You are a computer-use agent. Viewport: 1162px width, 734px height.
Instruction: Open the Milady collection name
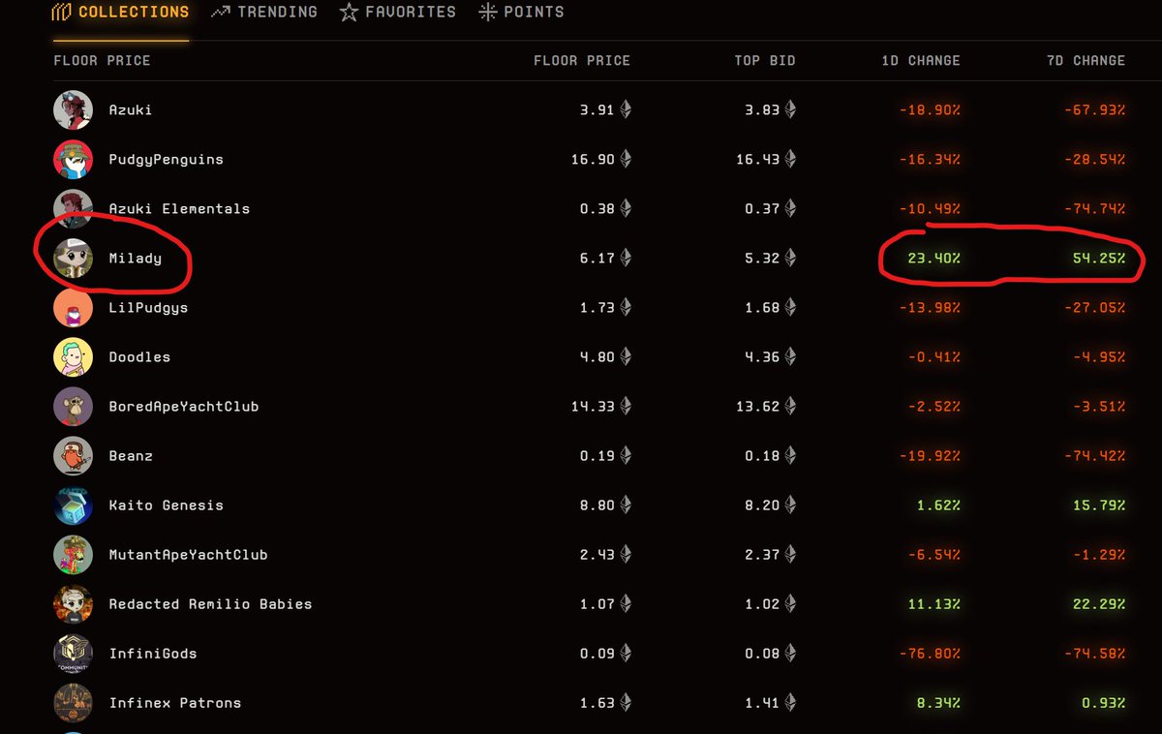tap(136, 259)
